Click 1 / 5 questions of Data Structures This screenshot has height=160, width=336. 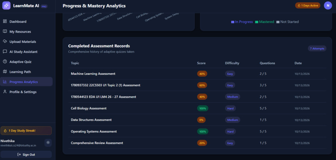(x=263, y=120)
